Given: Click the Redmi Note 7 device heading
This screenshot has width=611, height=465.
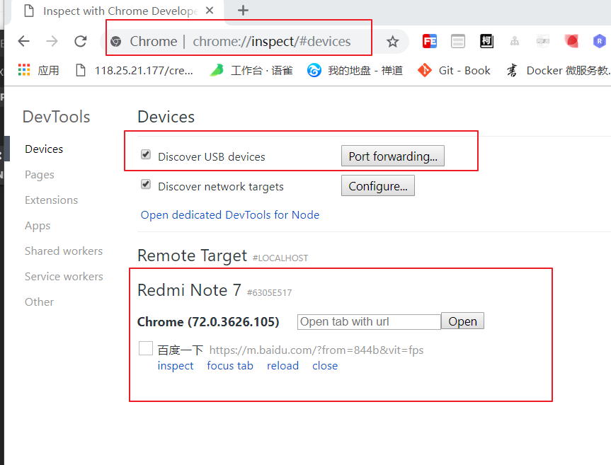Looking at the screenshot, I should tap(189, 290).
